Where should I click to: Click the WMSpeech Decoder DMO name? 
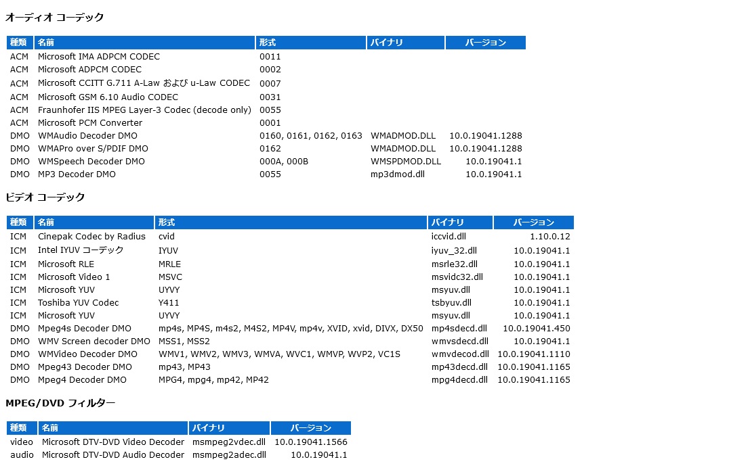point(91,162)
